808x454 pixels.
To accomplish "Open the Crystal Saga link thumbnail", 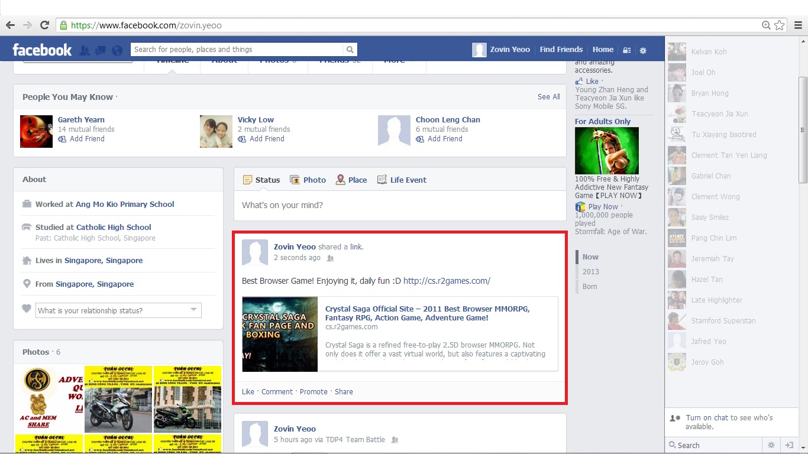I will tap(280, 334).
